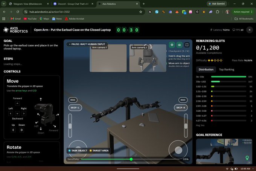Open the YouTube bookmark

(30, 18)
